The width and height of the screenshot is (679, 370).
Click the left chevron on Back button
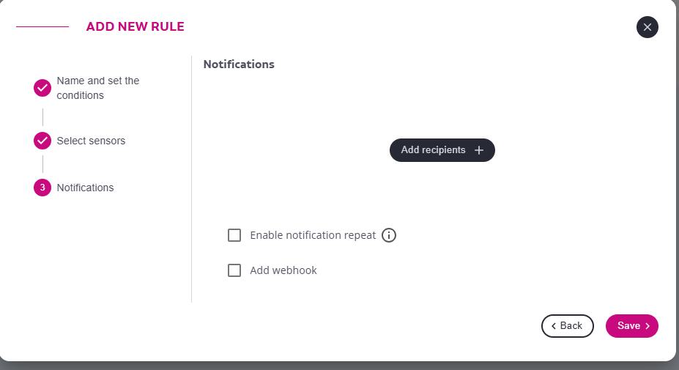pos(554,326)
